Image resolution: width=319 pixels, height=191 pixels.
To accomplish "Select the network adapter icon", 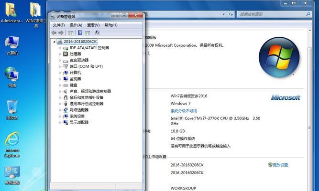I will [x=66, y=110].
